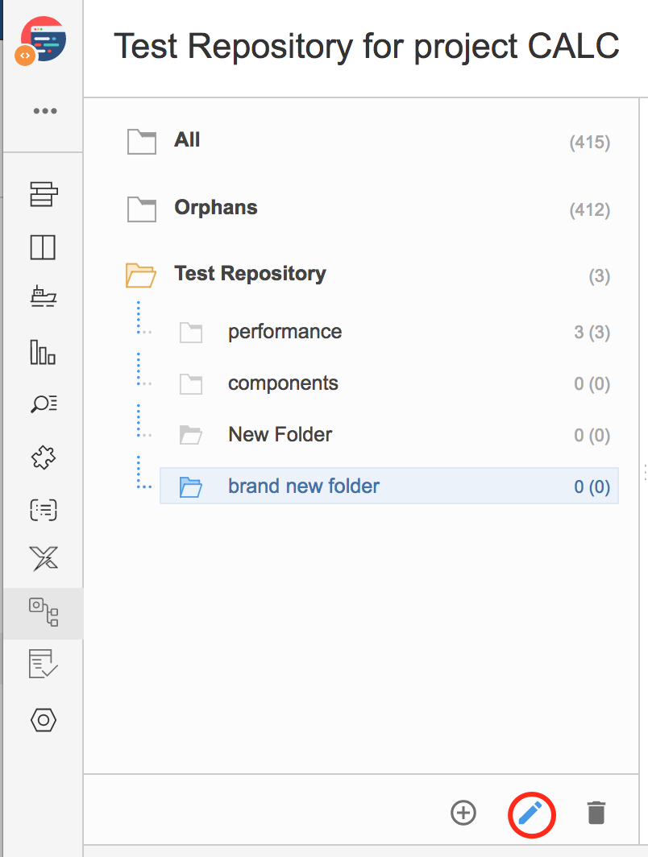Open the hexagon project settings icon
This screenshot has width=648, height=857.
point(44,720)
